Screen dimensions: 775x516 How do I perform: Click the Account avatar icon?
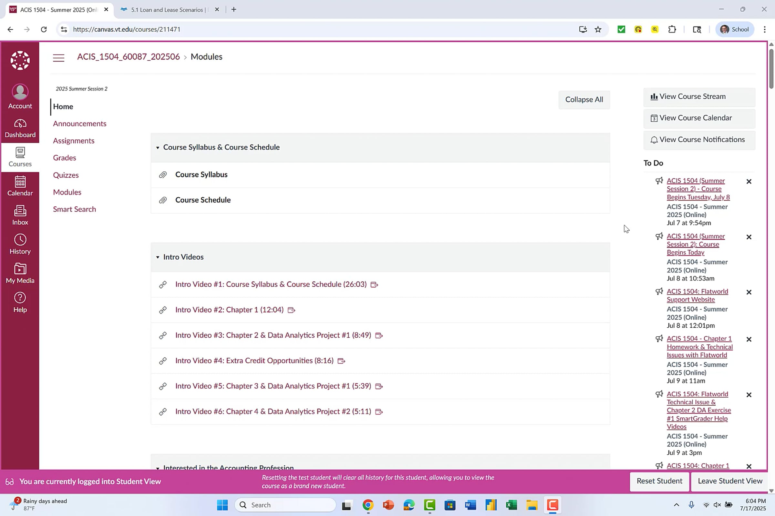pos(20,92)
